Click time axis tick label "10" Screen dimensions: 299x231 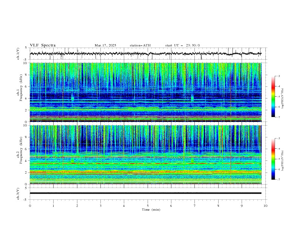click(x=265, y=206)
